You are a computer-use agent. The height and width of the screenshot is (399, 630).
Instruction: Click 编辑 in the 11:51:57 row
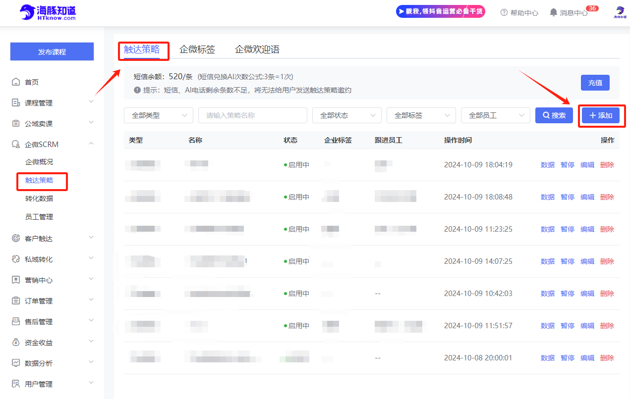click(587, 326)
